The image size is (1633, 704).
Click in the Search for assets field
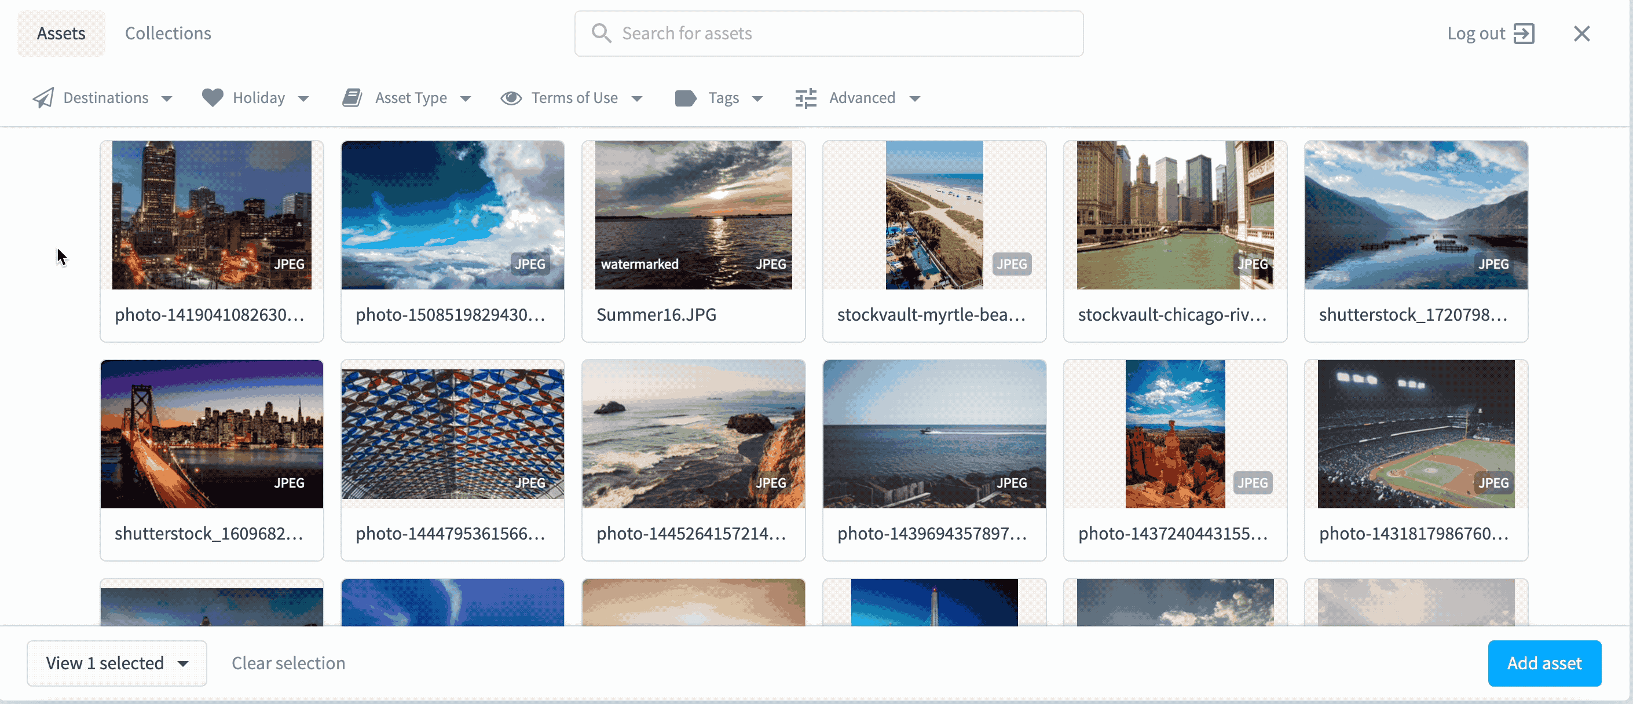coord(761,33)
